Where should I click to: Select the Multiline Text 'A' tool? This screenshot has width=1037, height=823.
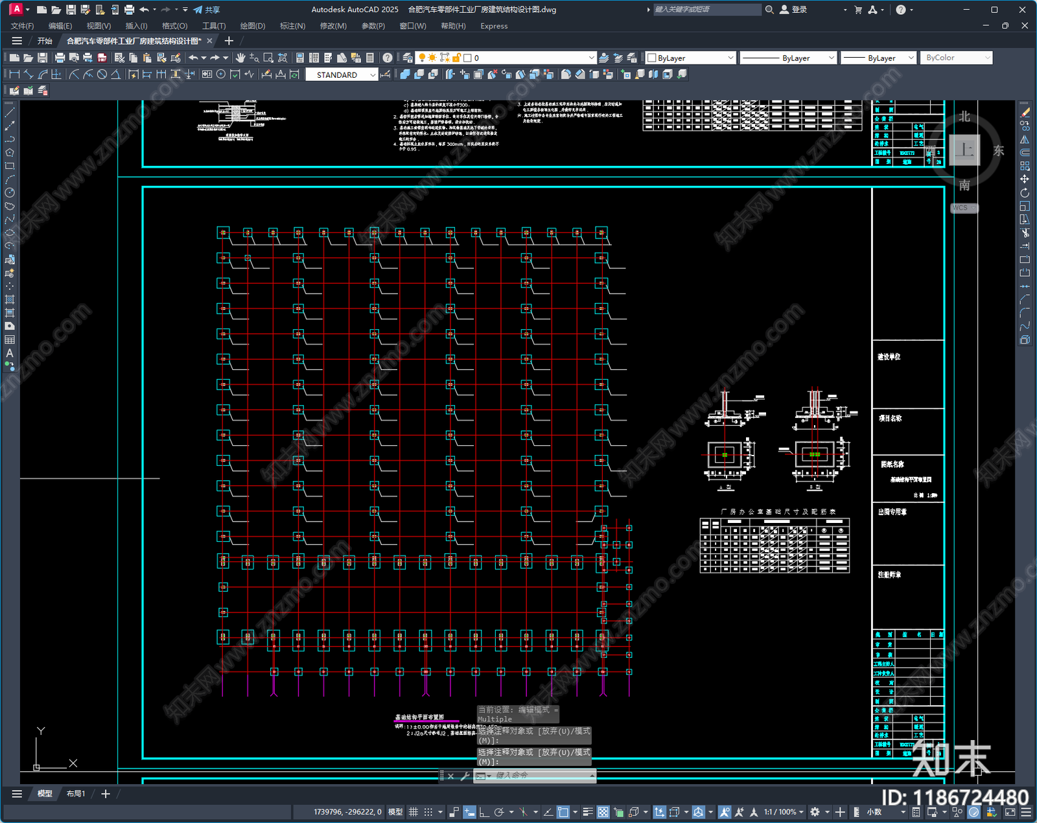10,353
